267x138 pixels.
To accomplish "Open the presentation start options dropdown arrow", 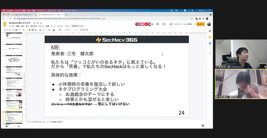I will click(194, 24).
